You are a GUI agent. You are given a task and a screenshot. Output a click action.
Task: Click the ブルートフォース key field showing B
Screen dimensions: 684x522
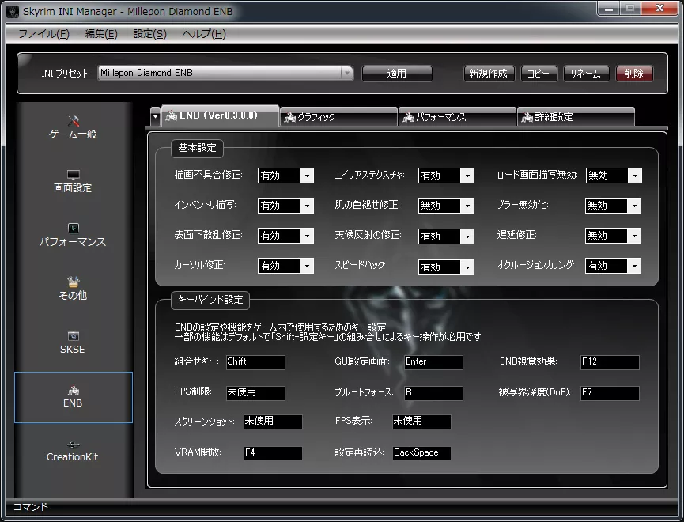433,393
